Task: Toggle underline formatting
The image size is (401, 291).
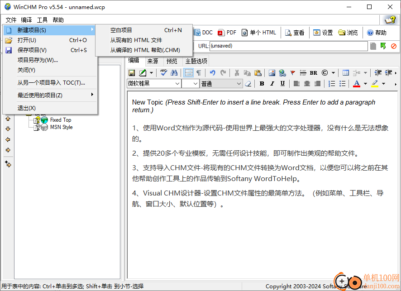Action: coord(282,84)
